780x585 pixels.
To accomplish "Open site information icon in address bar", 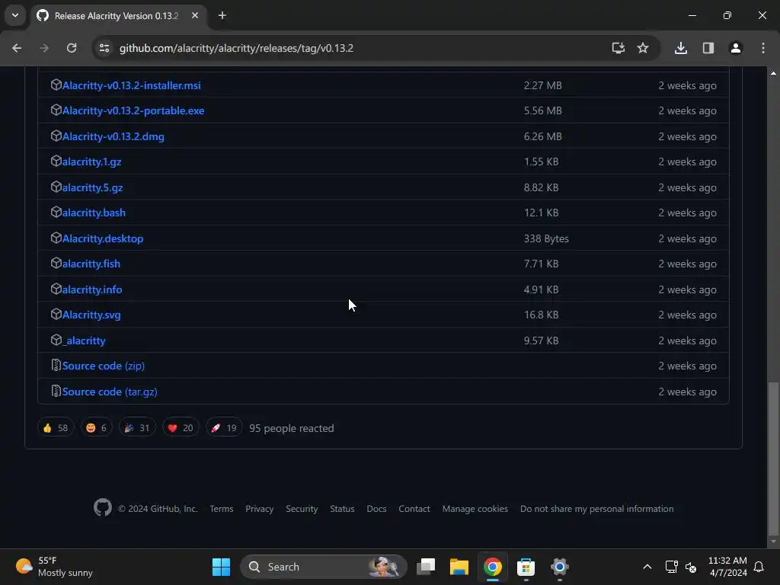I will [104, 48].
